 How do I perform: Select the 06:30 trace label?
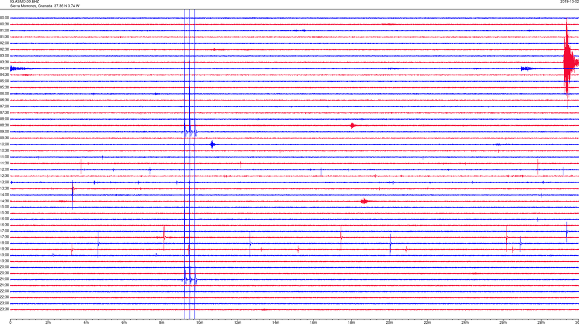pyautogui.click(x=4, y=100)
